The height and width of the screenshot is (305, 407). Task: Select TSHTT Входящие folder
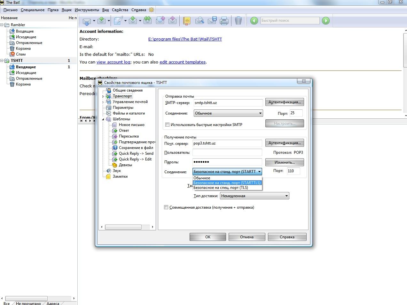click(26, 67)
